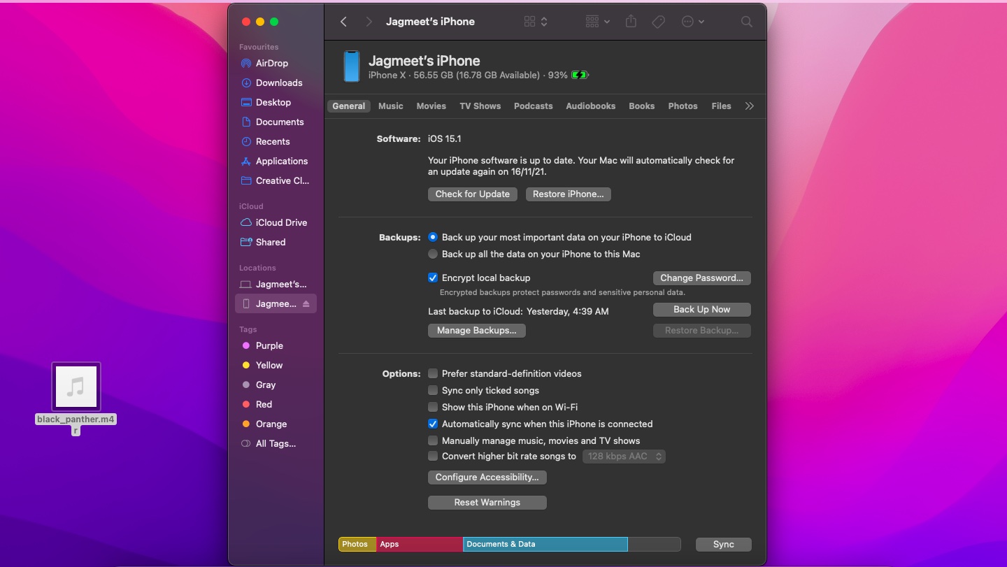Enable Show this iPhone when on Wi-Fi

click(433, 407)
